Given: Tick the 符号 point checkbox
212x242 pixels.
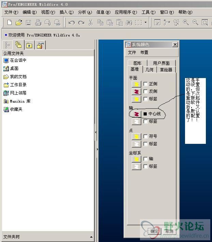Looking at the screenshot, I should point(145,136).
